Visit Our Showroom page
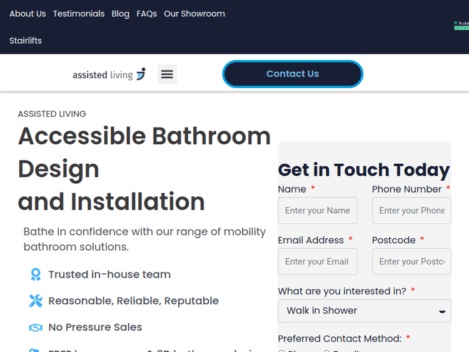The height and width of the screenshot is (352, 469). (194, 14)
